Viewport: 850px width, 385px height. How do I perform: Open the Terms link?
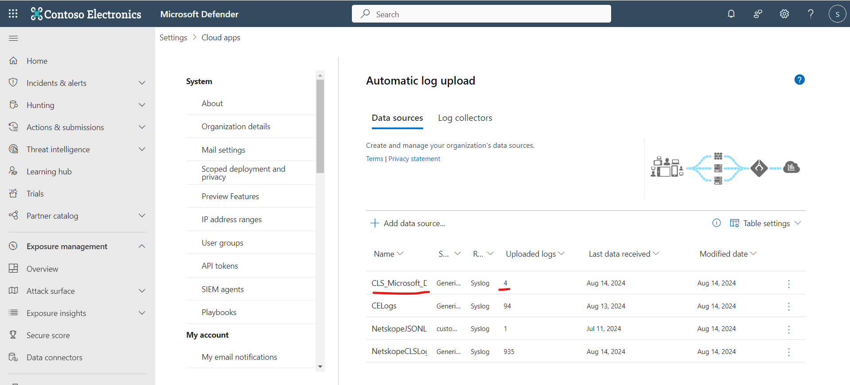pos(374,159)
